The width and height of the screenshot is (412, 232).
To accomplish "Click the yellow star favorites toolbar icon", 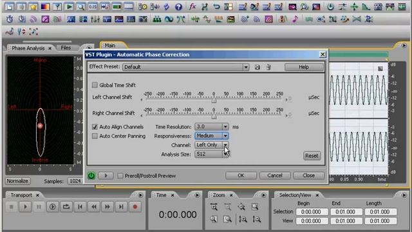I will [33, 6].
